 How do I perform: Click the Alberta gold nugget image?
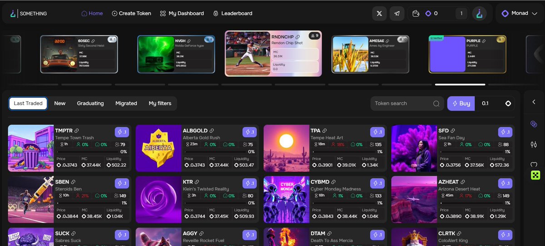tap(159, 148)
